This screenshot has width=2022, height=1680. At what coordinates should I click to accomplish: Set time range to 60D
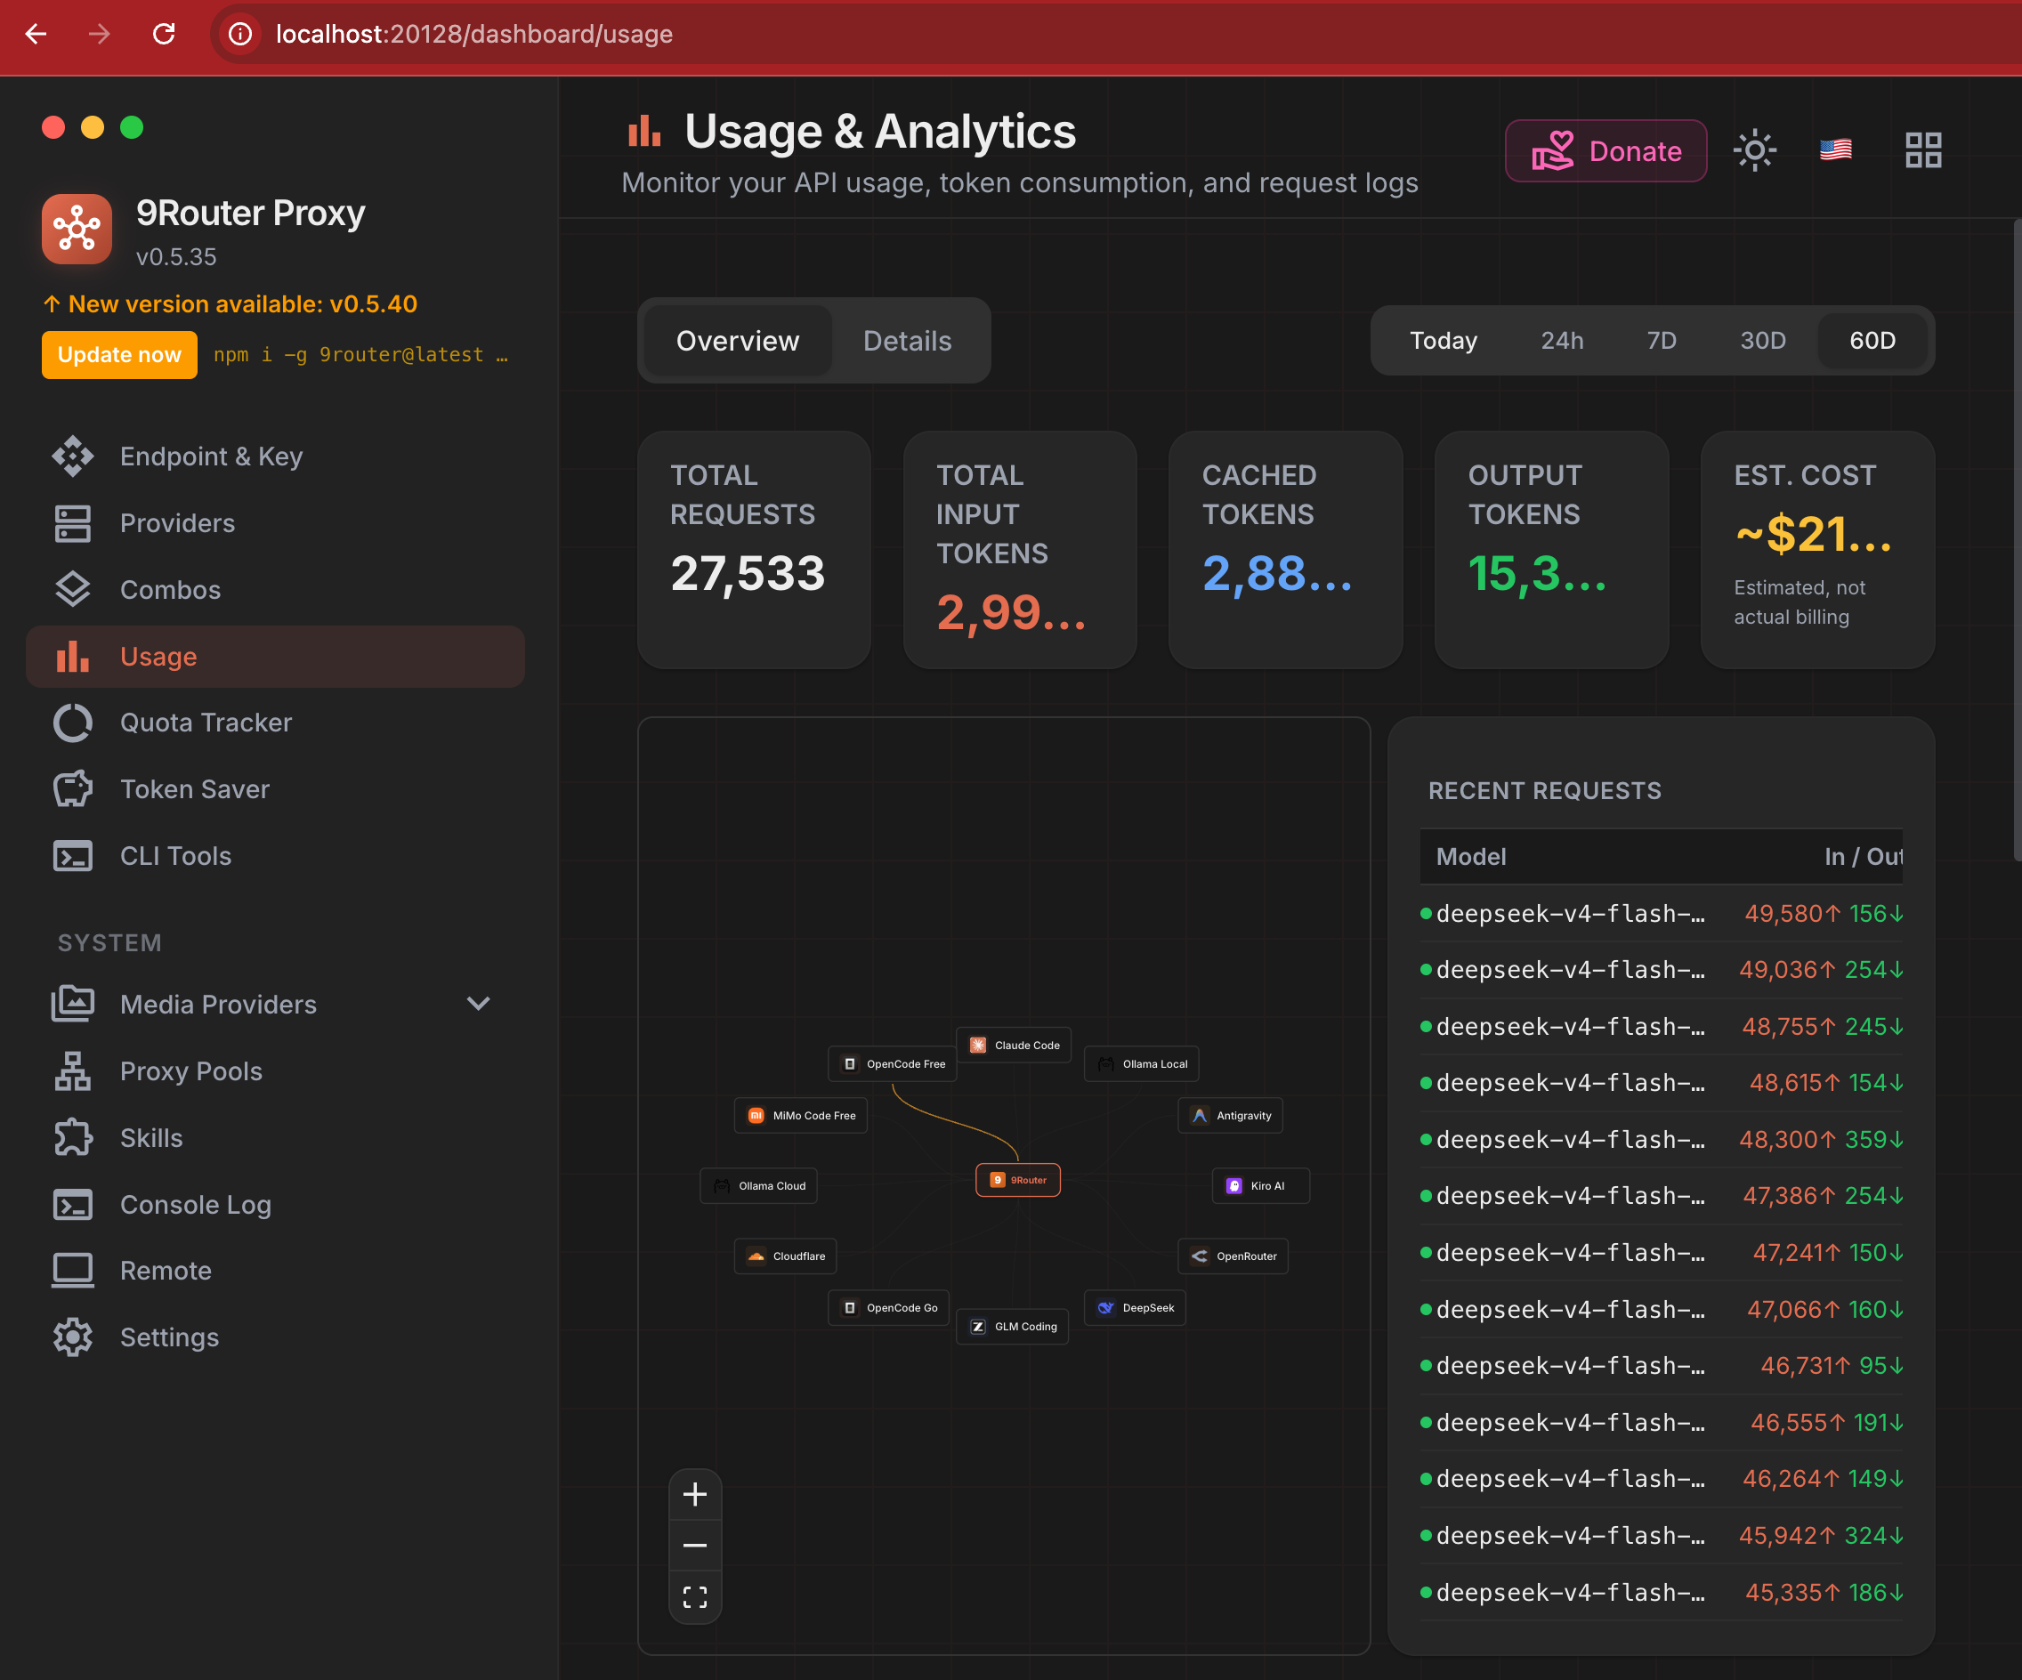pos(1872,340)
